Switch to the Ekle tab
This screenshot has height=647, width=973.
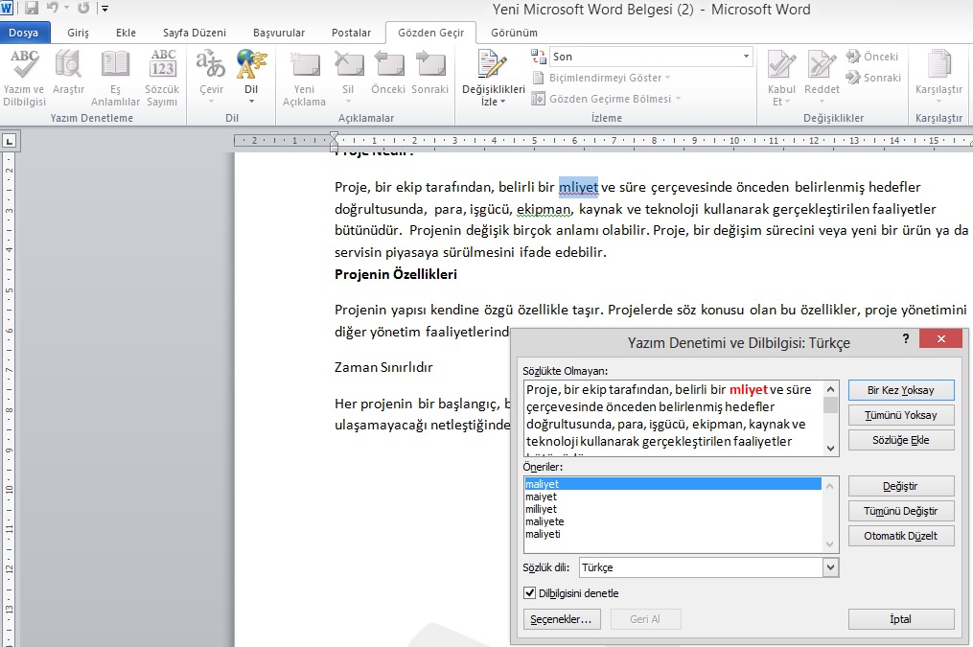(126, 33)
